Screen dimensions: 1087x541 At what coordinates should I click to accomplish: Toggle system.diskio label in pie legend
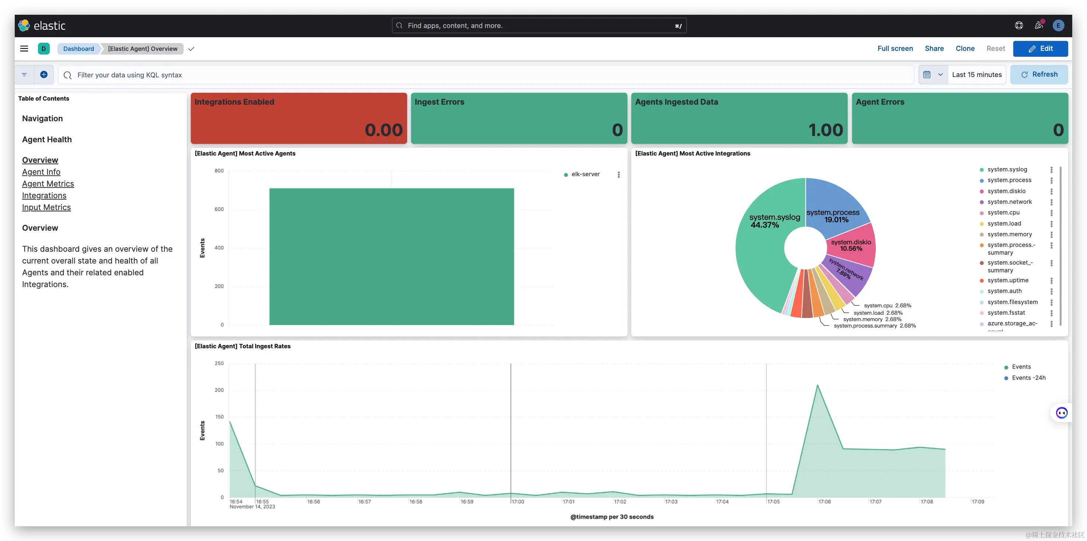[x=1006, y=191]
